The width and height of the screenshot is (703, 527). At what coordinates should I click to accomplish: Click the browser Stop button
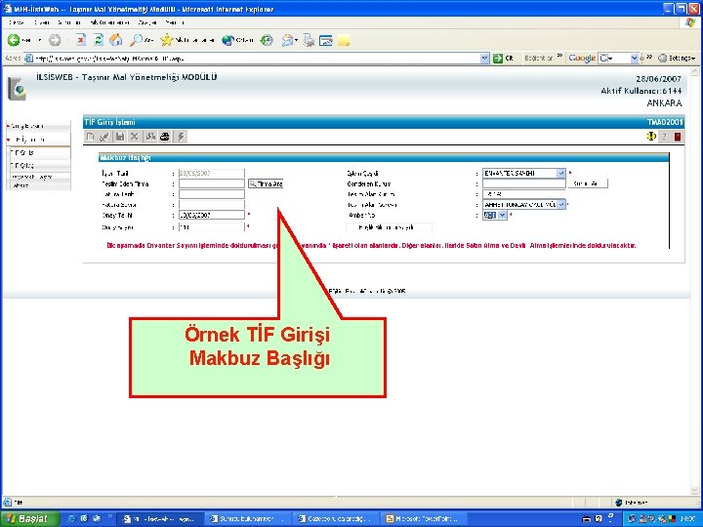click(81, 40)
